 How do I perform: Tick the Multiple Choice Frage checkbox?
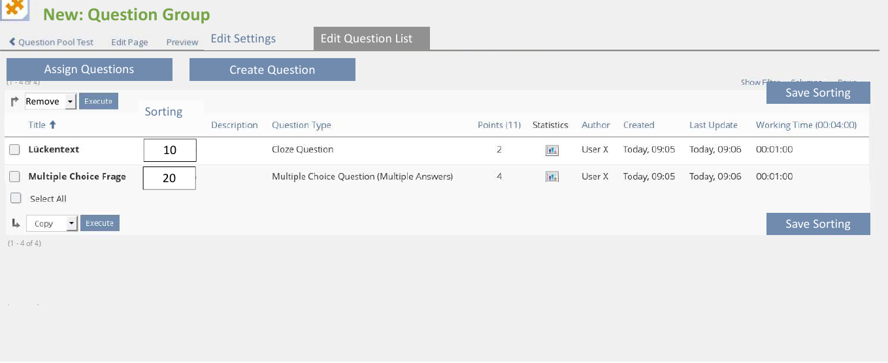pyautogui.click(x=14, y=177)
